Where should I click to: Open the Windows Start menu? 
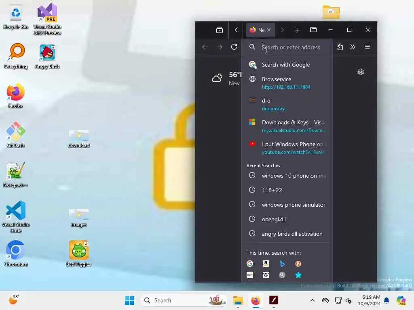tap(129, 300)
